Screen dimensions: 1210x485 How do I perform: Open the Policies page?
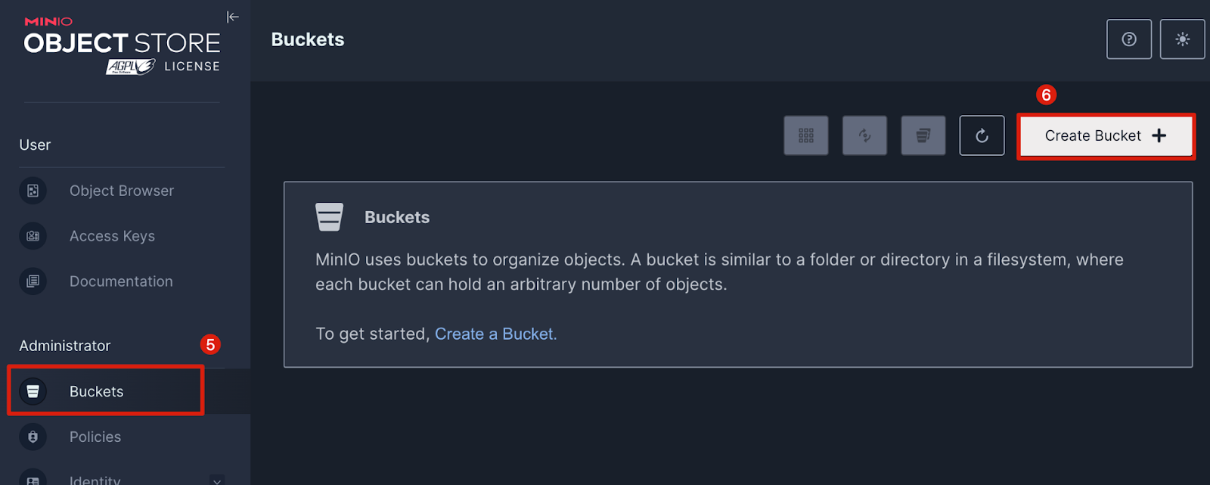click(x=95, y=437)
